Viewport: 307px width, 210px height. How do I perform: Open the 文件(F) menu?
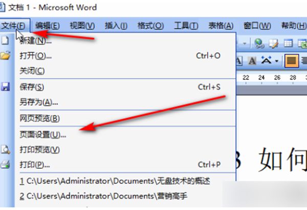(x=14, y=25)
